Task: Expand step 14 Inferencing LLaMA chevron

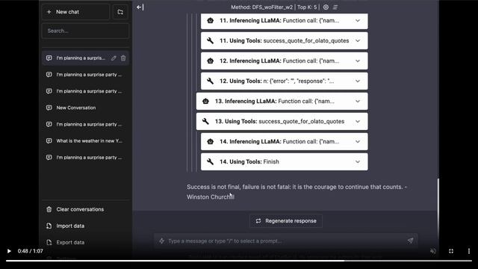Action: [358, 141]
